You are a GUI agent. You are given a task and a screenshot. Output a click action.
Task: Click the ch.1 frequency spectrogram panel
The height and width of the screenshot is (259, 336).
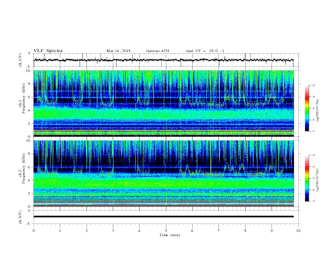click(x=164, y=103)
